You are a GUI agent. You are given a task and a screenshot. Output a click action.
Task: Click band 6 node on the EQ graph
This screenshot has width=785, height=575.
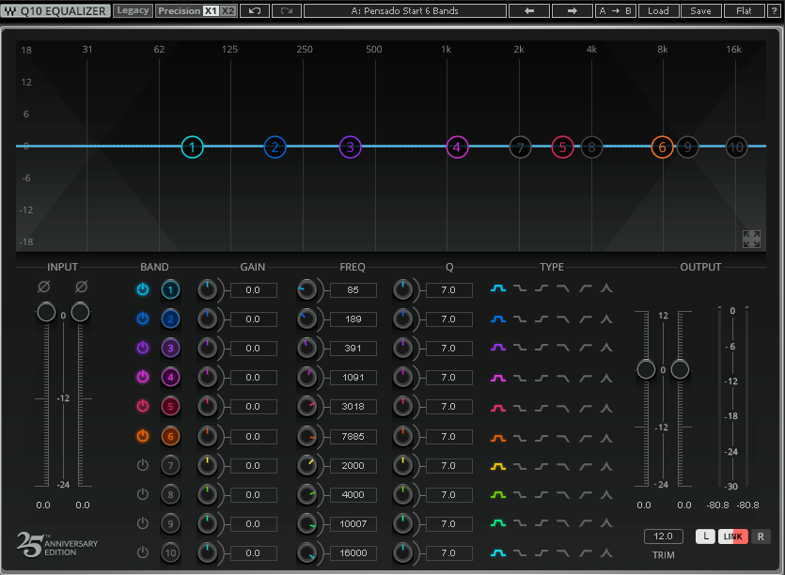coord(663,148)
